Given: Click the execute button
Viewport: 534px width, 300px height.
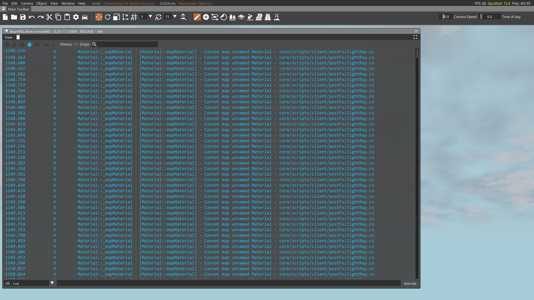Looking at the screenshot, I should [x=410, y=283].
